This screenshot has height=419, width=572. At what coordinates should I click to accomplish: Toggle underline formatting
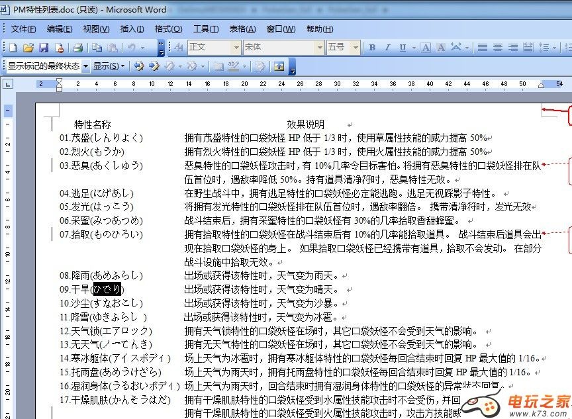tap(403, 48)
